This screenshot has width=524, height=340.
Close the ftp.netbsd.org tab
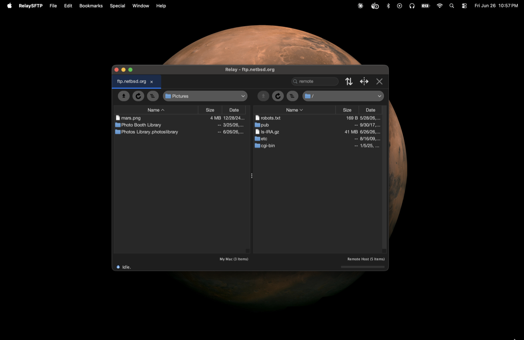point(152,82)
